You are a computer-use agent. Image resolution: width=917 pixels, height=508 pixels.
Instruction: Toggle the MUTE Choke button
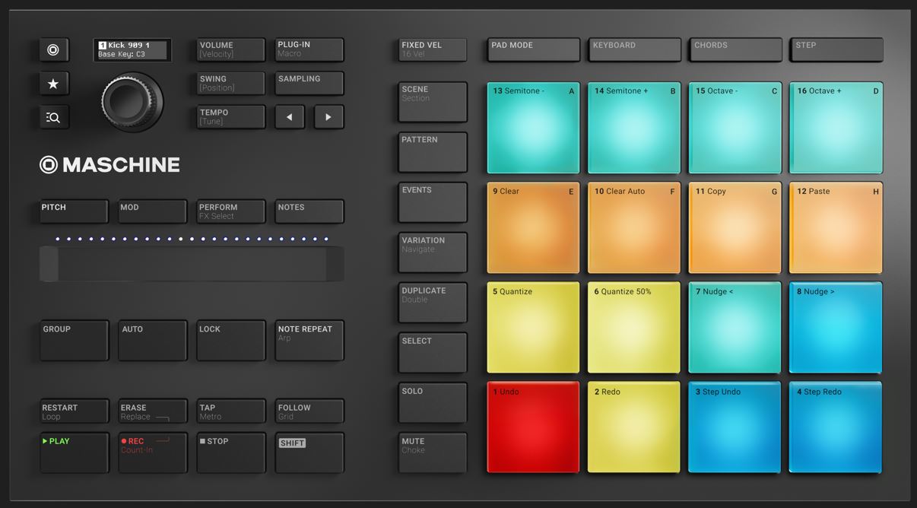[433, 453]
